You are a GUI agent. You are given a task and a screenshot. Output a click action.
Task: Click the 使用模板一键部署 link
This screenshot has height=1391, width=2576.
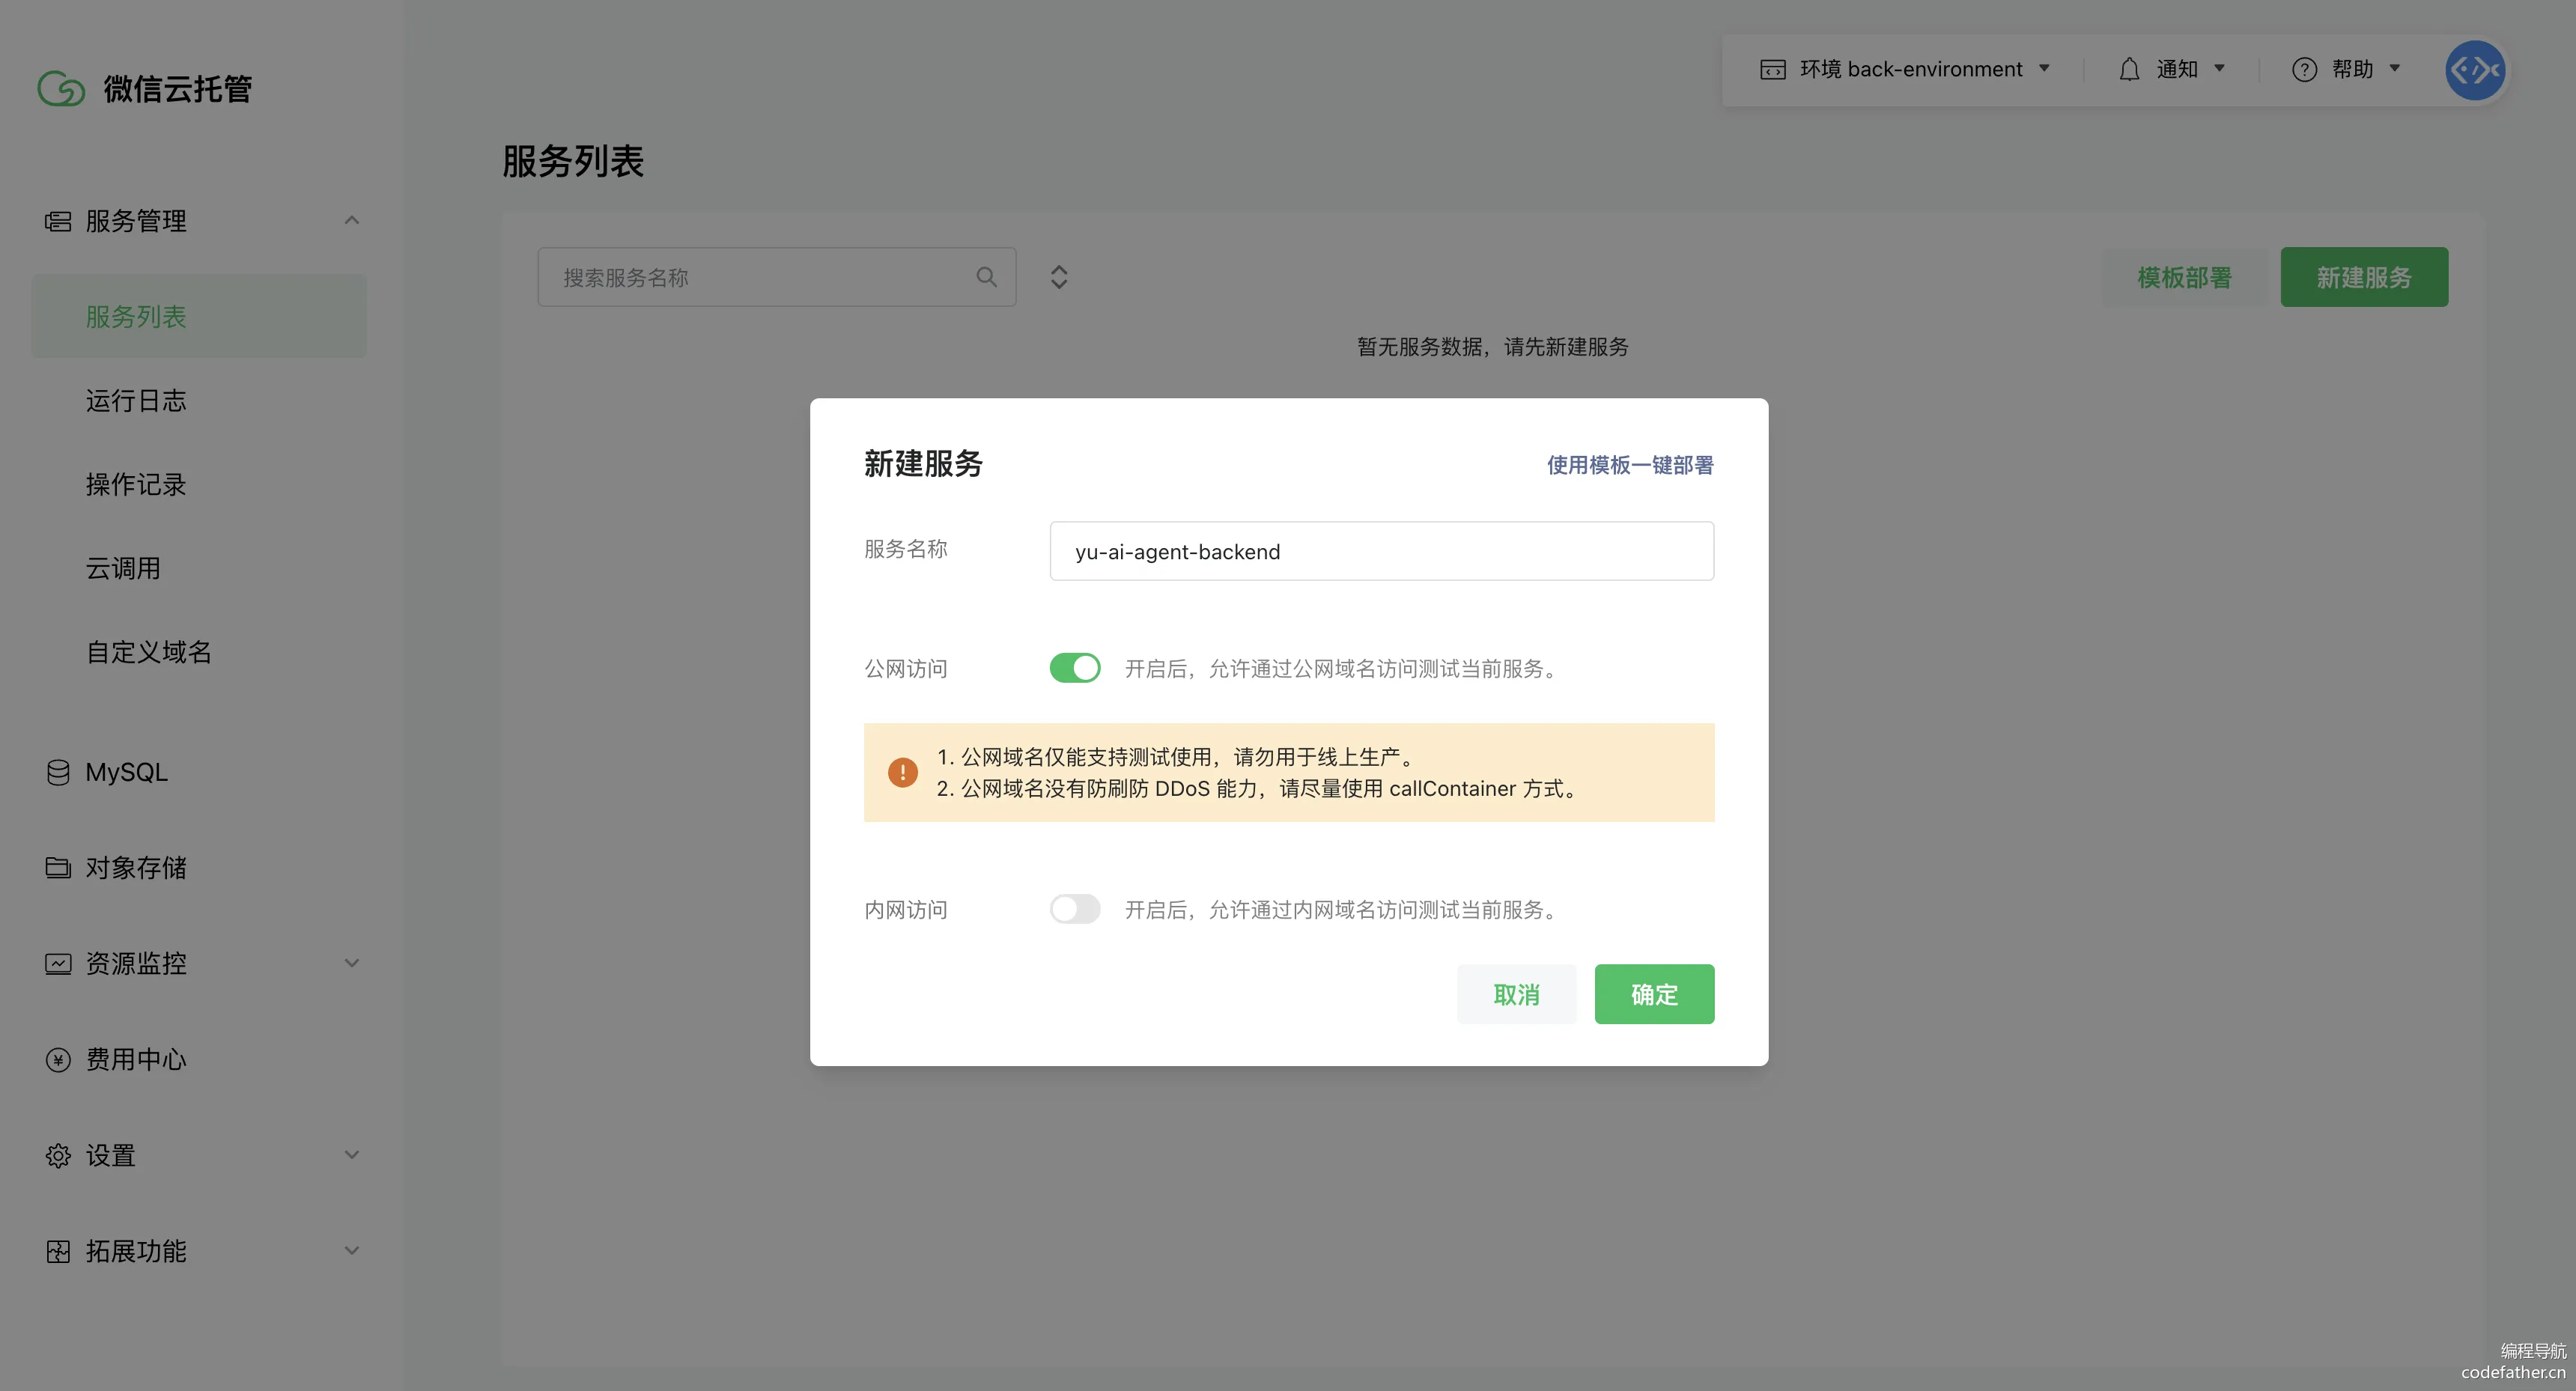(x=1630, y=465)
